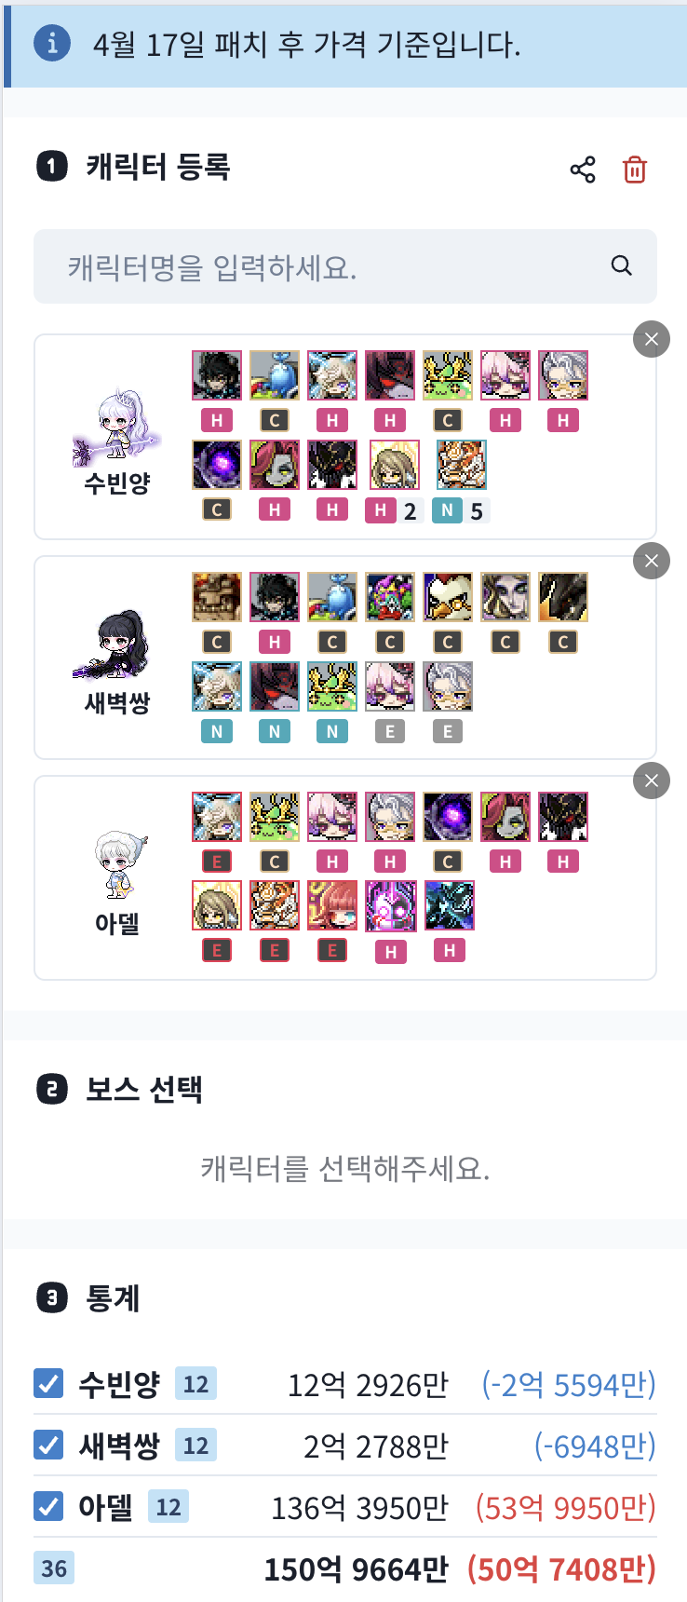Image resolution: width=687 pixels, height=1602 pixels.
Task: Click the 12 count badge beside 아델
Action: tap(168, 1507)
